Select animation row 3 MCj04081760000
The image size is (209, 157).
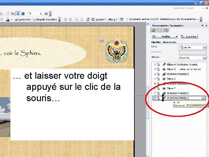pyautogui.click(x=179, y=74)
